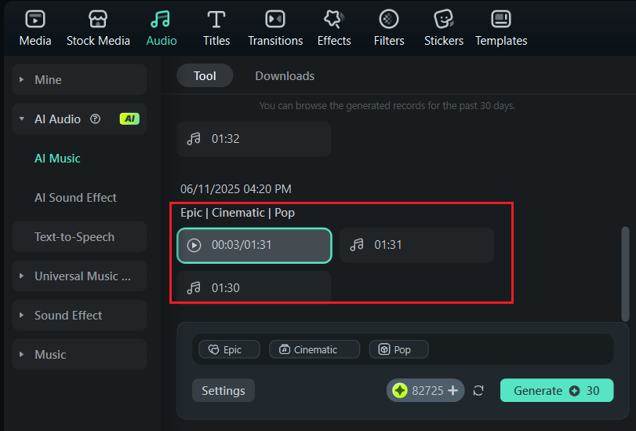Open the Stickers icon
636x431 pixels.
point(443,19)
